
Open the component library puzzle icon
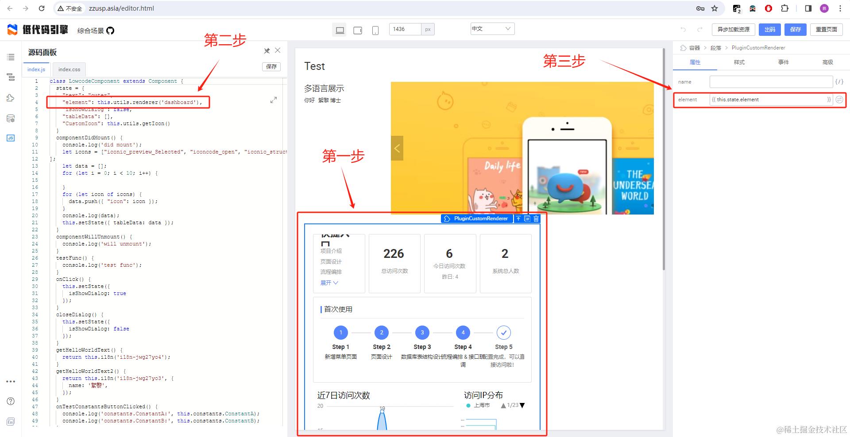click(x=11, y=98)
